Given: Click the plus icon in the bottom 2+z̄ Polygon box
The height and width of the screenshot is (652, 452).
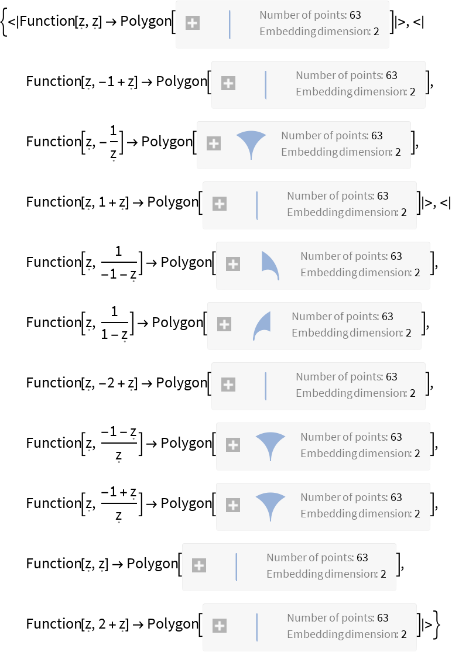Looking at the screenshot, I should (219, 625).
